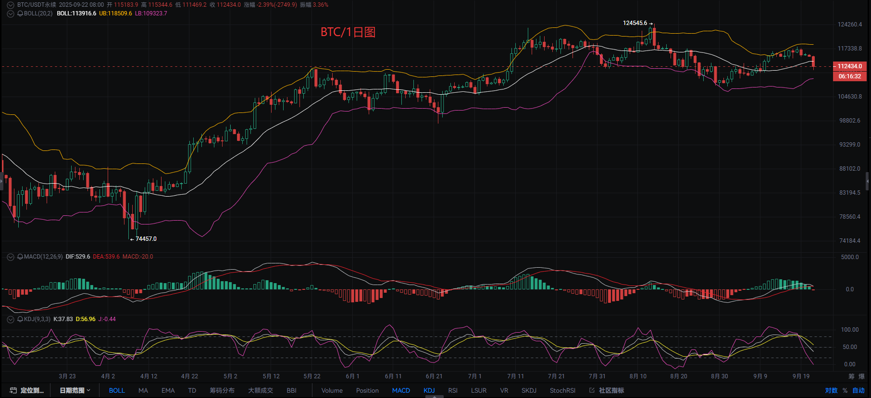This screenshot has height=398, width=871.
Task: Open the 日期范围 date range dropdown
Action: [75, 390]
